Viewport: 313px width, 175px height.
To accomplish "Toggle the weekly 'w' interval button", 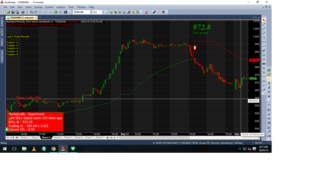I will (x=269, y=92).
